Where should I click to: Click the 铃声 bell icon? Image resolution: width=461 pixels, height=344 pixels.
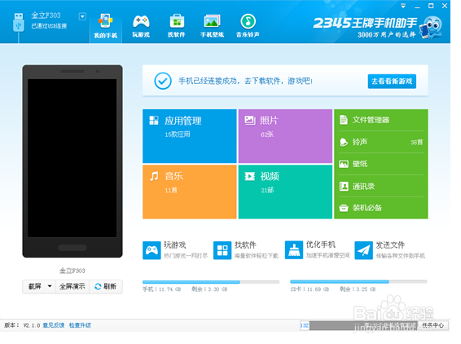(x=344, y=142)
